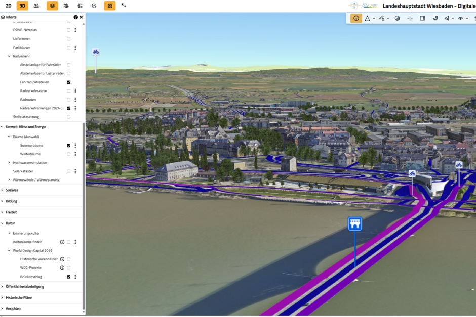Open the height profile tool icon
This screenshot has height=317, width=476.
[x=435, y=18]
